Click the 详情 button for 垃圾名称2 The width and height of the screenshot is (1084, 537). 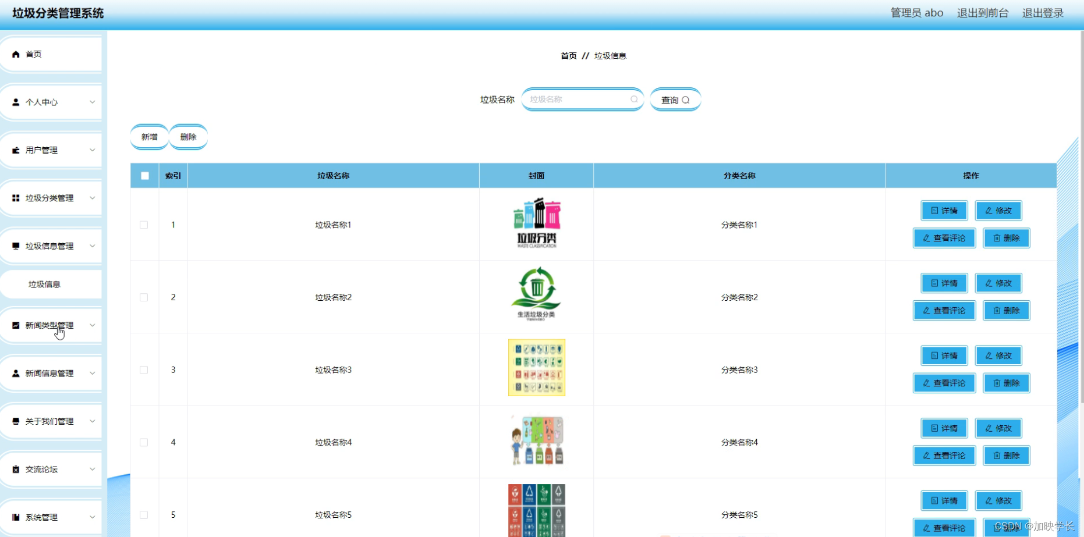944,283
